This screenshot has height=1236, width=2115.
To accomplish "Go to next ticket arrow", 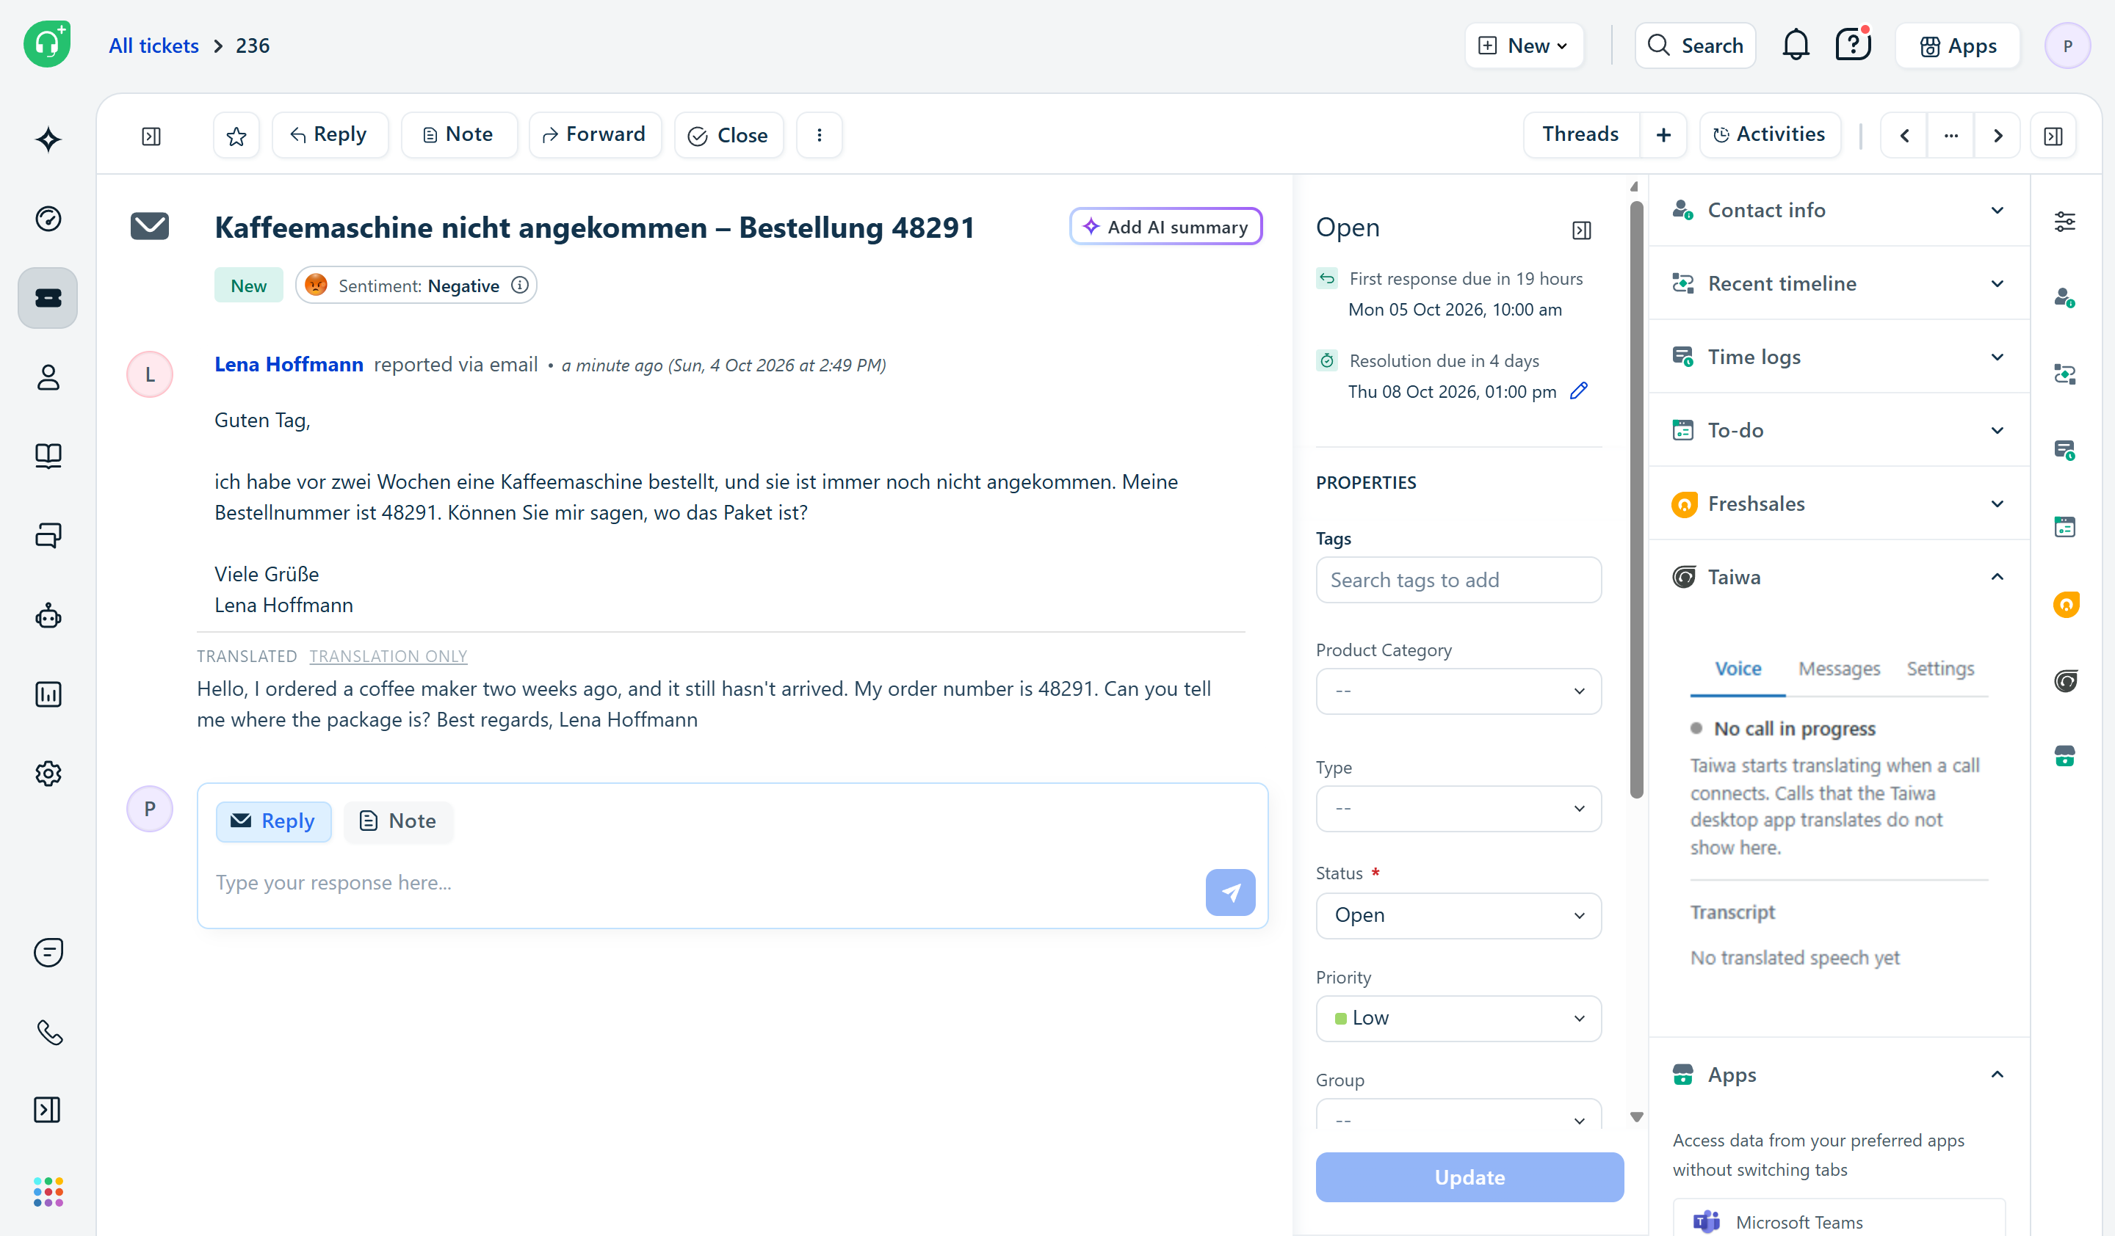I will 1997,135.
